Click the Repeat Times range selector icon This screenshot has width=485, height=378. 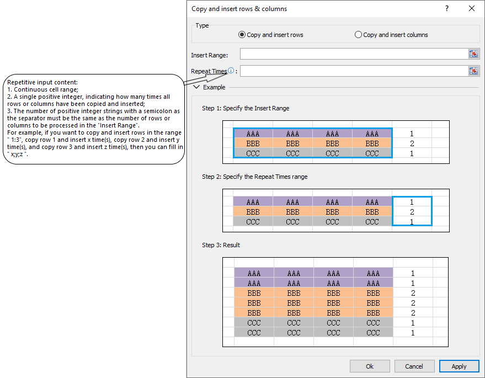pyautogui.click(x=473, y=71)
